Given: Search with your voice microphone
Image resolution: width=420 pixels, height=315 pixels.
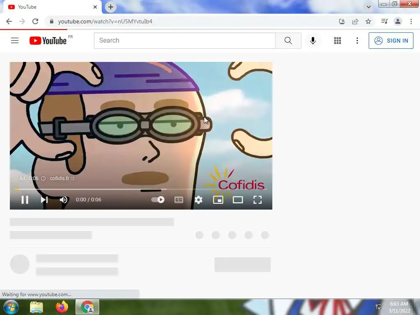Looking at the screenshot, I should (313, 41).
